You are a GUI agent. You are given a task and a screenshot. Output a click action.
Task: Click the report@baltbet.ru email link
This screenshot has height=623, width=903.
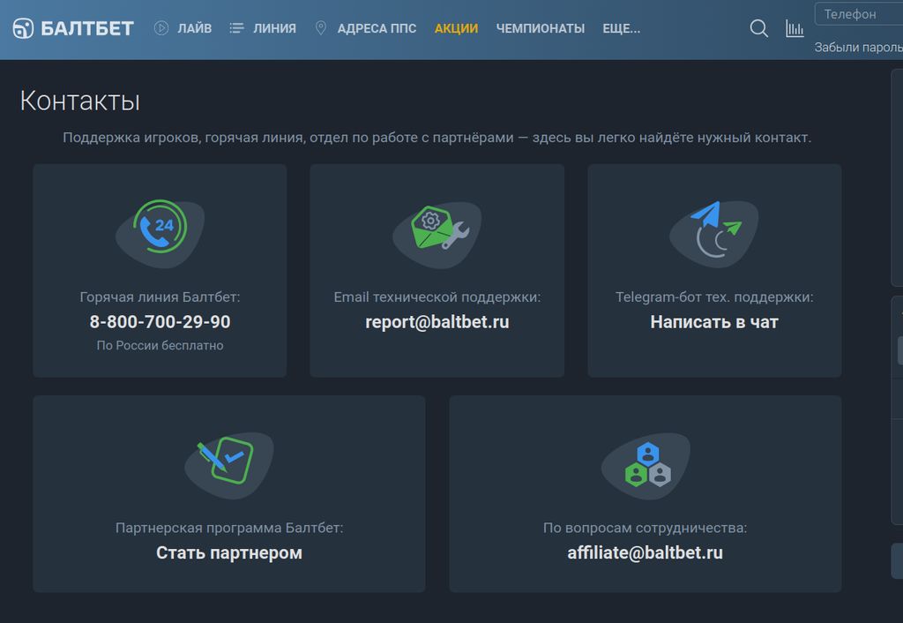tap(437, 321)
